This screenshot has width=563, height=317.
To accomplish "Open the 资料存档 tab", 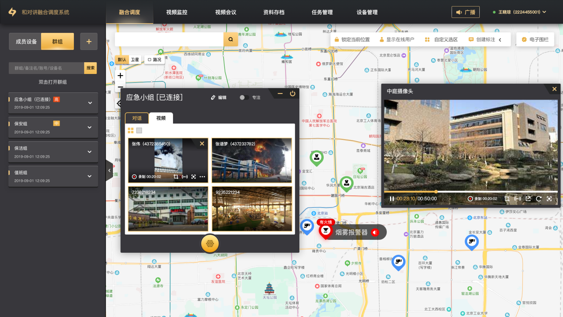I will (x=274, y=12).
